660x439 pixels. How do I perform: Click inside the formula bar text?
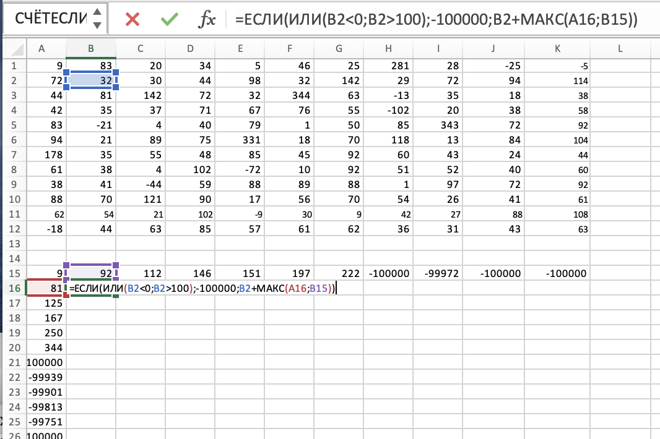433,19
